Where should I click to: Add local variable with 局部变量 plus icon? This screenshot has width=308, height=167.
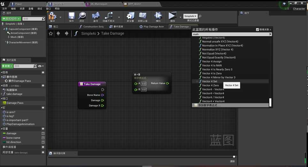click(43, 152)
